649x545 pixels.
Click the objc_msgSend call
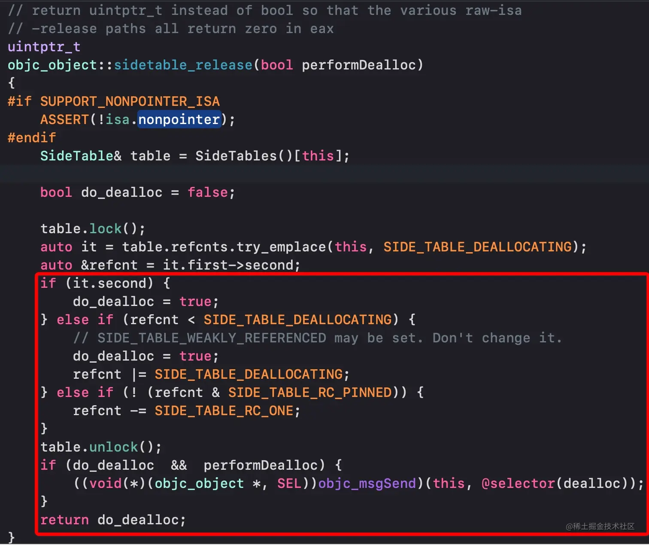point(367,483)
